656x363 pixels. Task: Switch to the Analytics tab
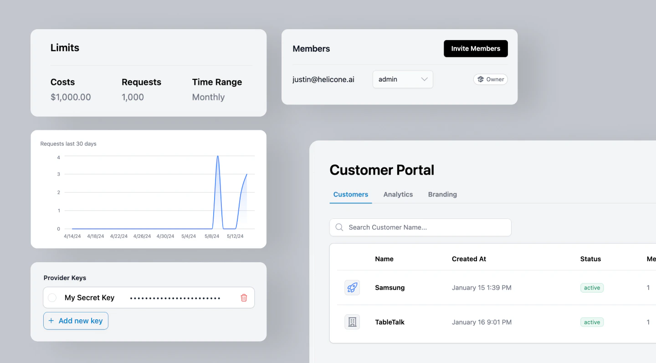pos(398,194)
